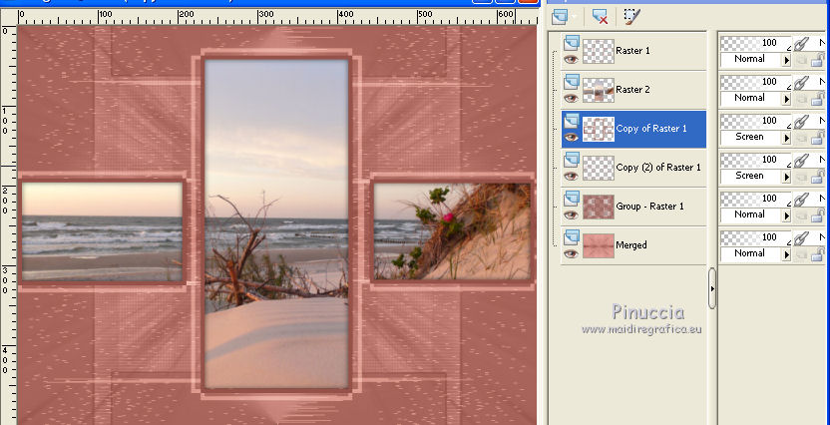Click the layers palette pane splitter handle
Image resolution: width=830 pixels, height=425 pixels.
[712, 288]
